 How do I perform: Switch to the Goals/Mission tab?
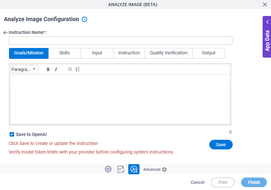pyautogui.click(x=29, y=53)
